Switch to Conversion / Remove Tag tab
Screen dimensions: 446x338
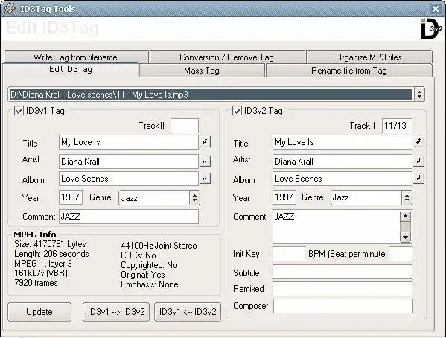tap(226, 57)
